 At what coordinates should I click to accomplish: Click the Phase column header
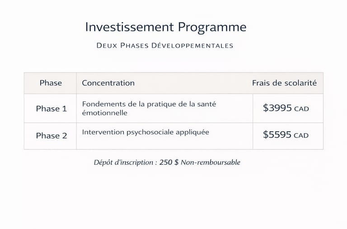[51, 83]
